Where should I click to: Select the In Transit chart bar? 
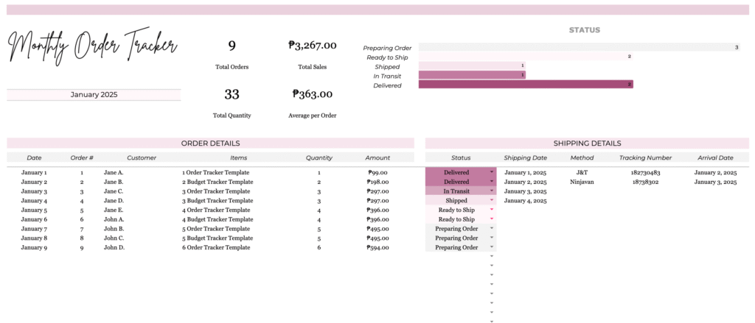click(x=471, y=75)
